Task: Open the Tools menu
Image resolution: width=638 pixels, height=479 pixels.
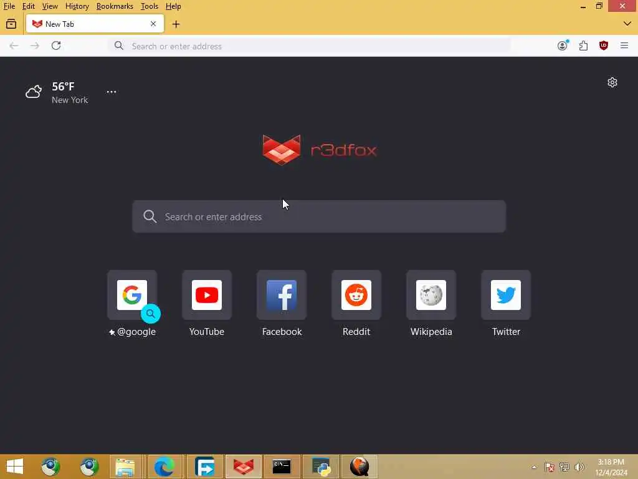Action: point(150,6)
